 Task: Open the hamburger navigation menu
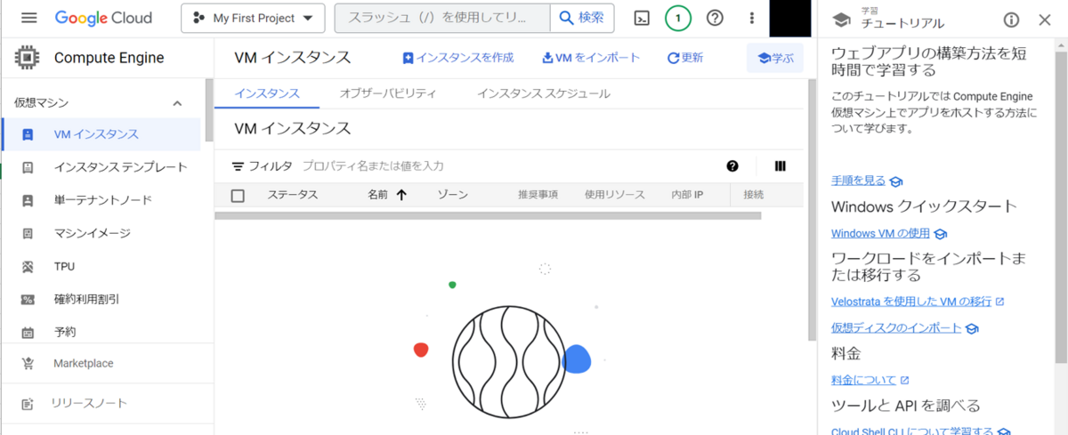point(28,18)
